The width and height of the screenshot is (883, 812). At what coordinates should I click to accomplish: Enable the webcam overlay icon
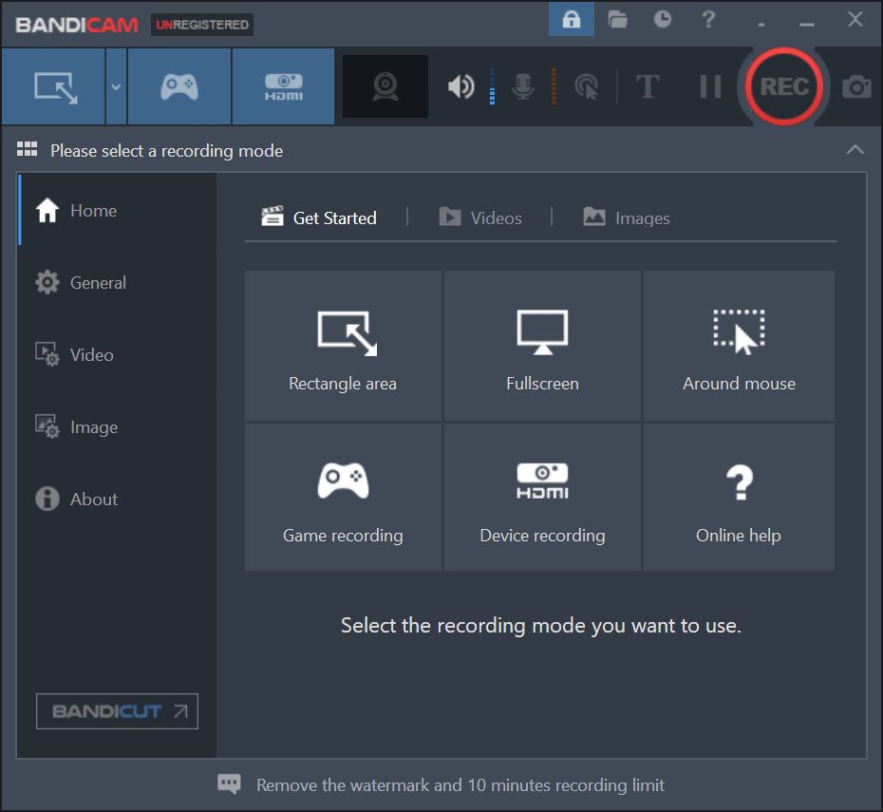point(385,85)
